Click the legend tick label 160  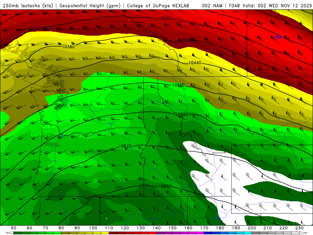tap(188, 228)
